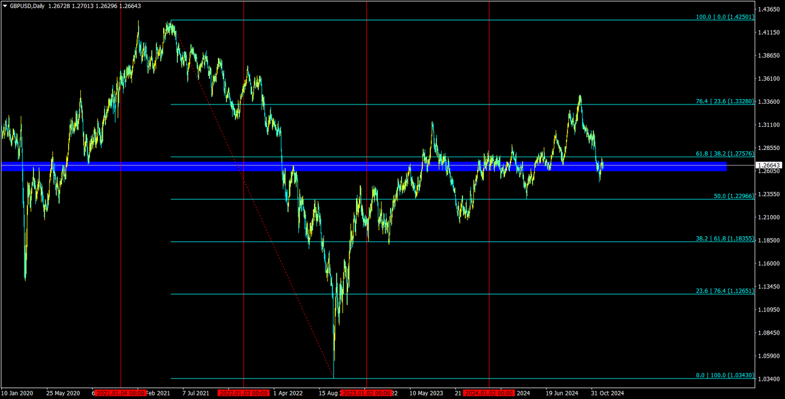Viewport: 785px width, 399px height.
Task: Click the 2021.01.04 00:00 vertical line label
Action: click(120, 393)
